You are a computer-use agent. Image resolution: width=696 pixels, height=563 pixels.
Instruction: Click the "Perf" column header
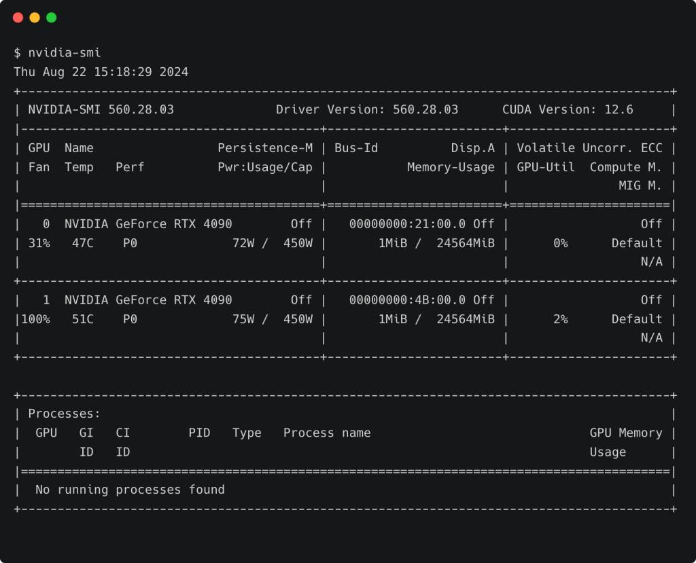[x=130, y=167]
